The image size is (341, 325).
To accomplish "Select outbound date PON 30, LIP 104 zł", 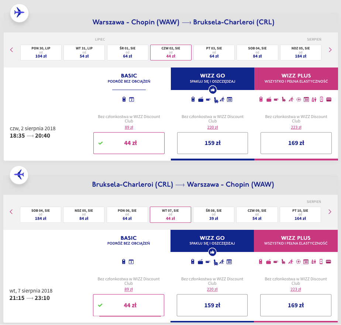I will click(x=41, y=52).
